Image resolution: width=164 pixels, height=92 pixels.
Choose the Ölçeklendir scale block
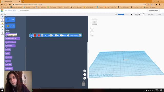coord(9,57)
